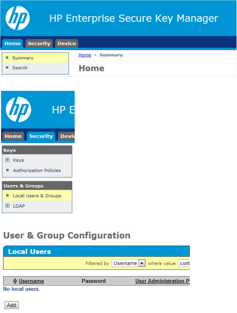Click the HP logo in the top banner
Screen dimensions: 237x313
point(18,18)
